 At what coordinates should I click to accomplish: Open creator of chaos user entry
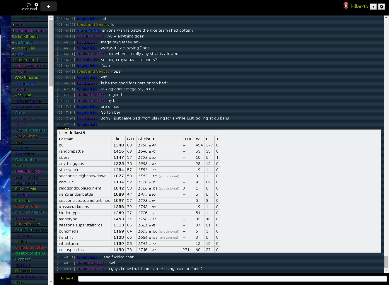coord(30,253)
